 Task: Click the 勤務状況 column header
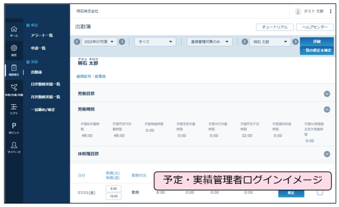pos(139,175)
